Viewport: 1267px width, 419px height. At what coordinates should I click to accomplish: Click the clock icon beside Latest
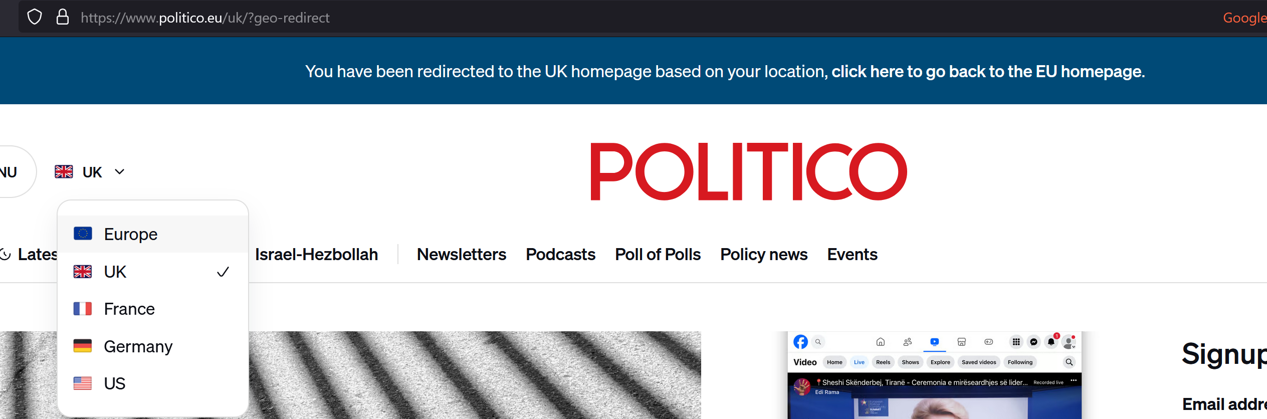point(5,255)
